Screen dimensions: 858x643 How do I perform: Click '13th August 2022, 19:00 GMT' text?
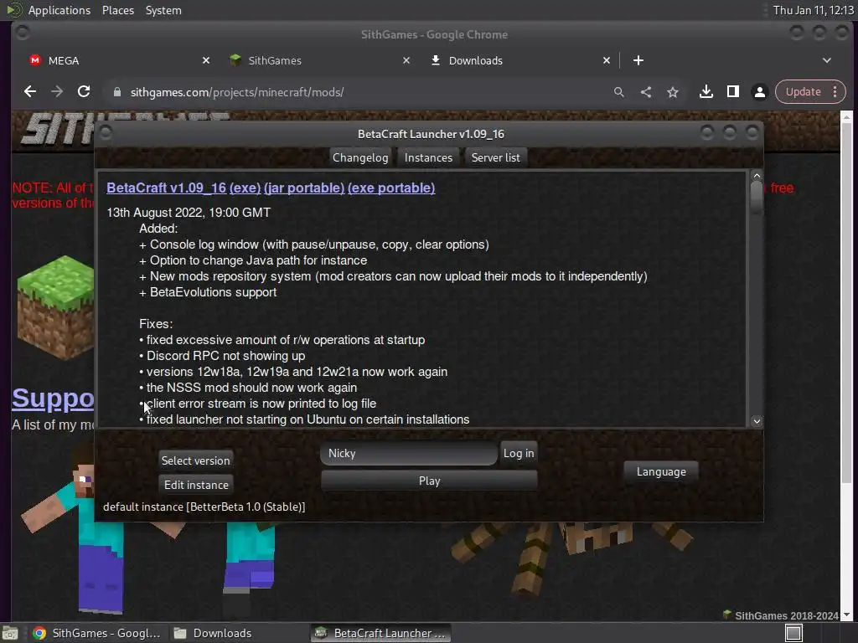189,213
